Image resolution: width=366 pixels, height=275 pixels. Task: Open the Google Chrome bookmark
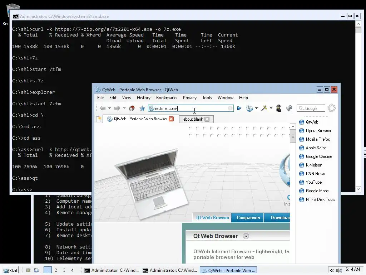pos(316,156)
